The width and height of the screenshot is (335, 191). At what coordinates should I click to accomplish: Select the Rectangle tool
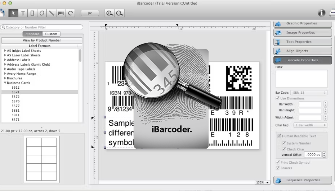[32, 13]
